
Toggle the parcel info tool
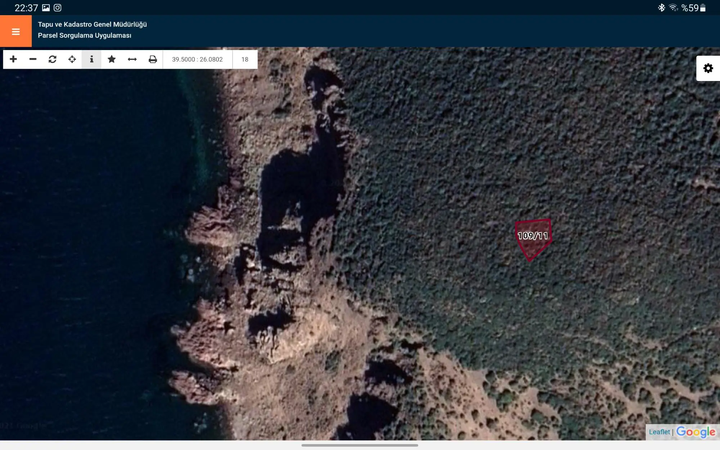pyautogui.click(x=91, y=59)
